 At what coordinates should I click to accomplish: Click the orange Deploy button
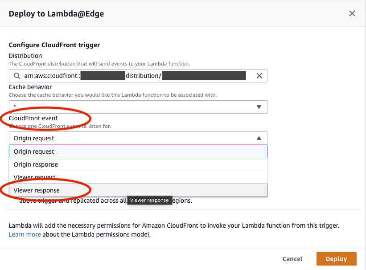(337, 259)
